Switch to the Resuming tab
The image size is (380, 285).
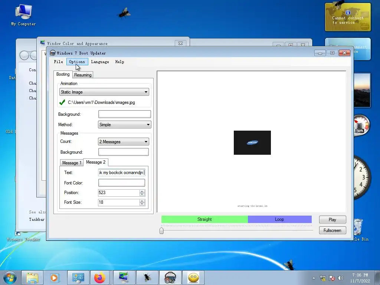(83, 75)
